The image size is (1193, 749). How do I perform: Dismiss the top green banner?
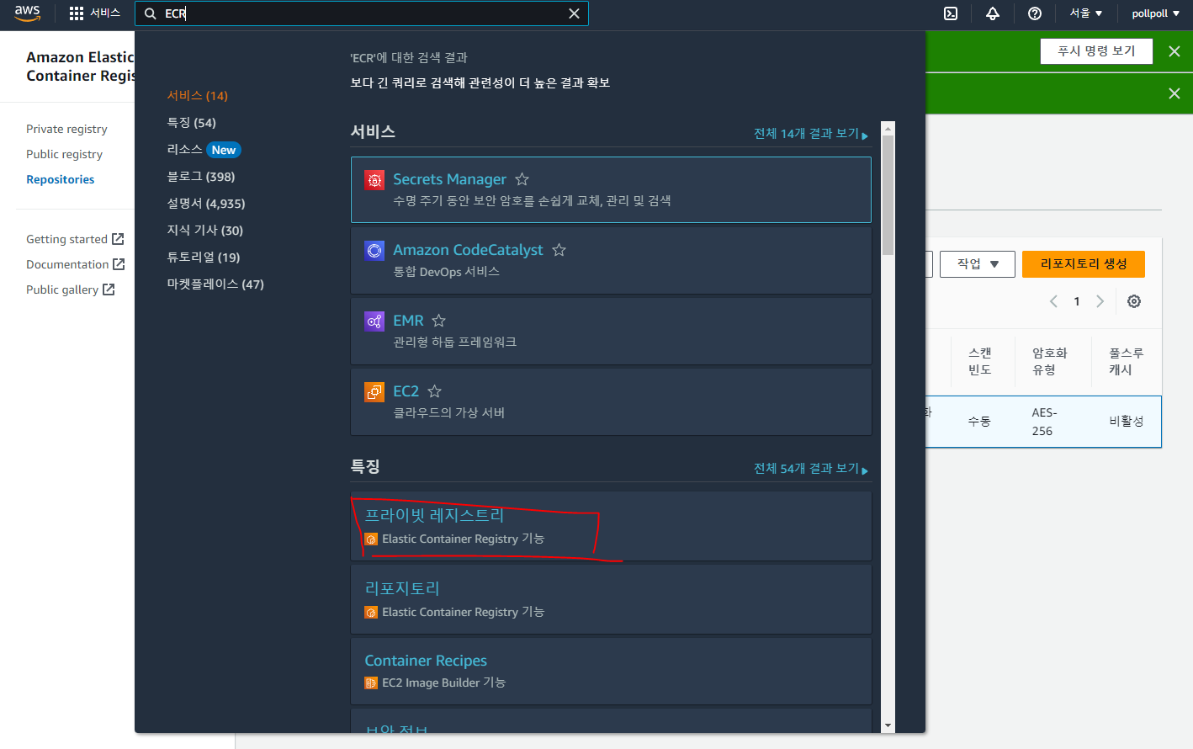pyautogui.click(x=1174, y=51)
